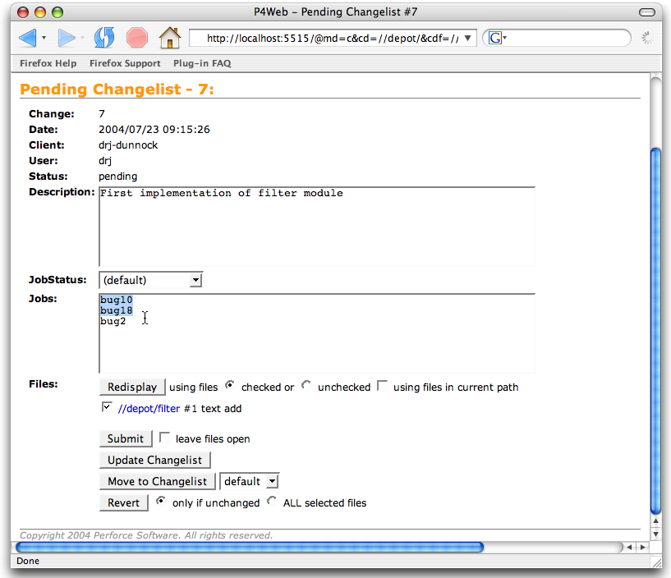Open the URL address bar history dropdown
This screenshot has height=578, width=671.
click(467, 38)
